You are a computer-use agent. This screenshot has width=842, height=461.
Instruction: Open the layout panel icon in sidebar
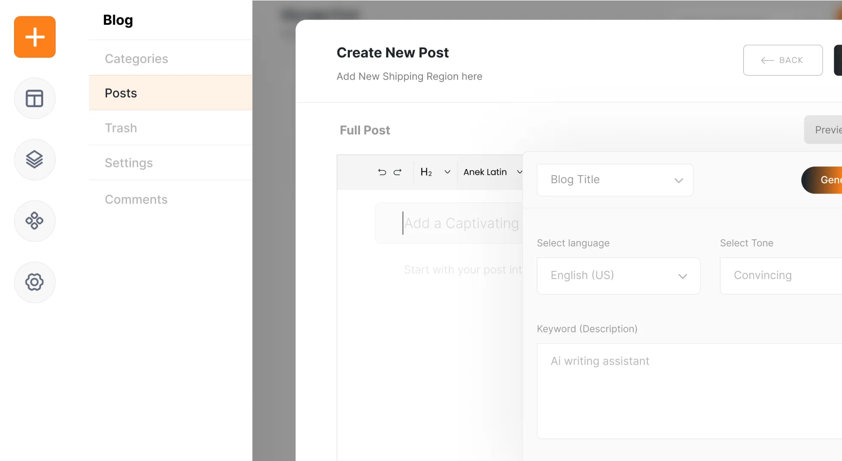(x=35, y=98)
